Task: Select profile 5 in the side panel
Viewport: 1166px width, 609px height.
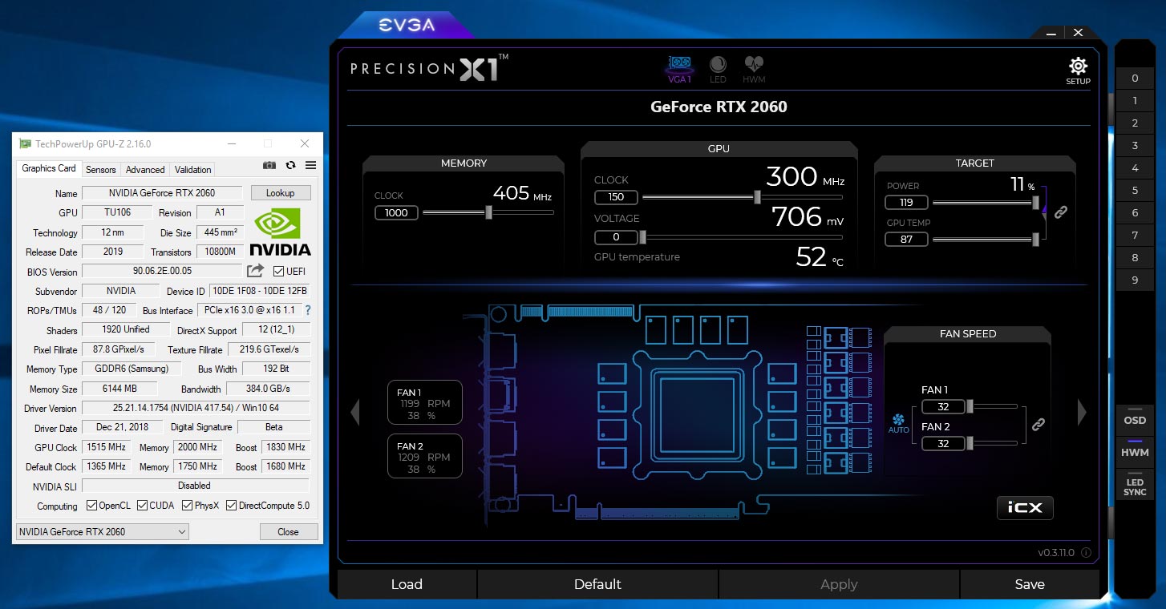Action: coord(1135,191)
